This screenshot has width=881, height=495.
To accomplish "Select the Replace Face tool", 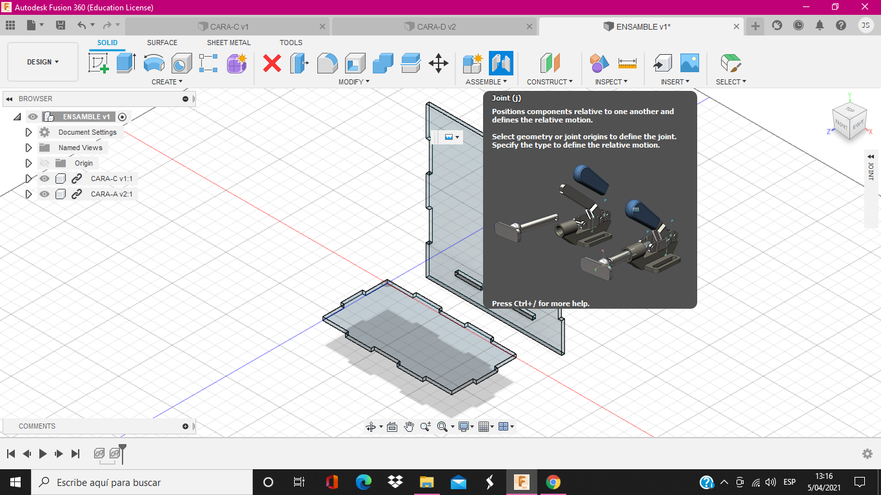I will 411,63.
